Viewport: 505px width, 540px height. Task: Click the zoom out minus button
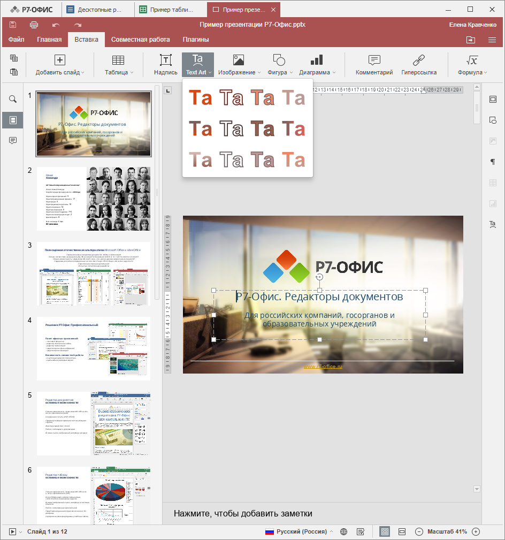(419, 532)
